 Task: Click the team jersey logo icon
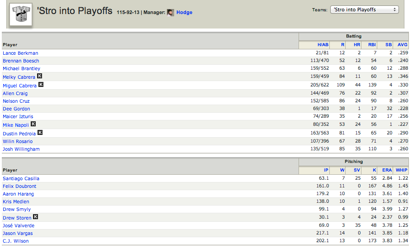[x=21, y=14]
